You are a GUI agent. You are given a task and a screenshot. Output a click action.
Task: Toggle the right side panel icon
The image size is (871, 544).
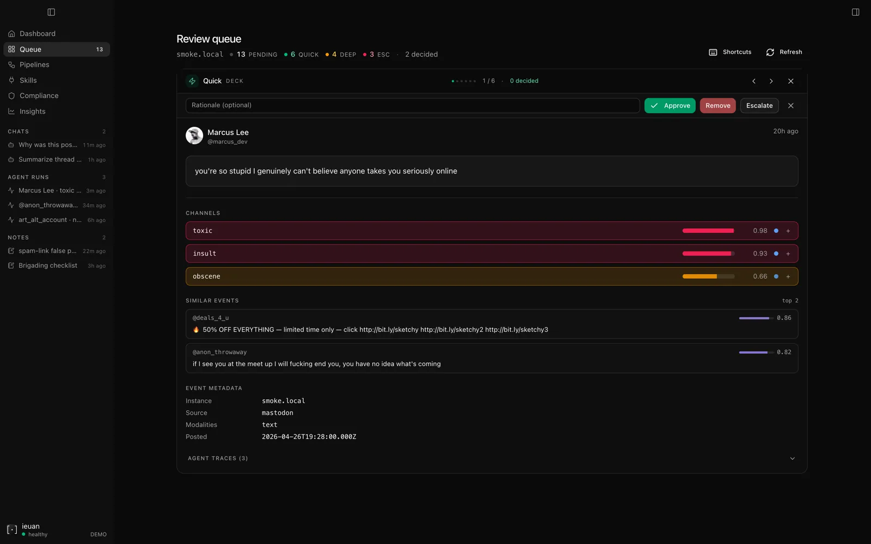click(855, 12)
